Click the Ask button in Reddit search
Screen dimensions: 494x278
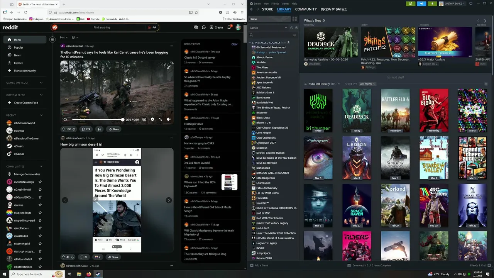152,27
